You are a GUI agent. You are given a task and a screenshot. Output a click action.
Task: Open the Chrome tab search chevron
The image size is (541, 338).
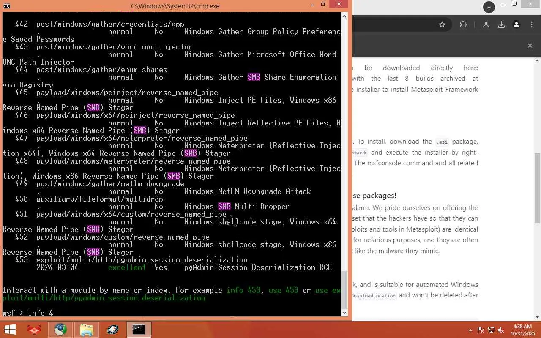pyautogui.click(x=489, y=7)
